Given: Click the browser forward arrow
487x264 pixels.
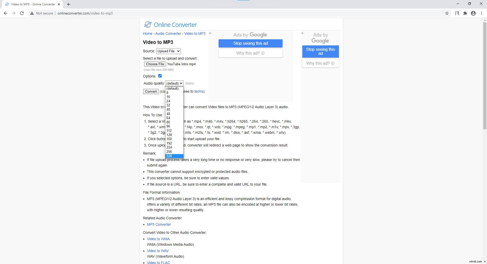Looking at the screenshot, I should (x=13, y=13).
